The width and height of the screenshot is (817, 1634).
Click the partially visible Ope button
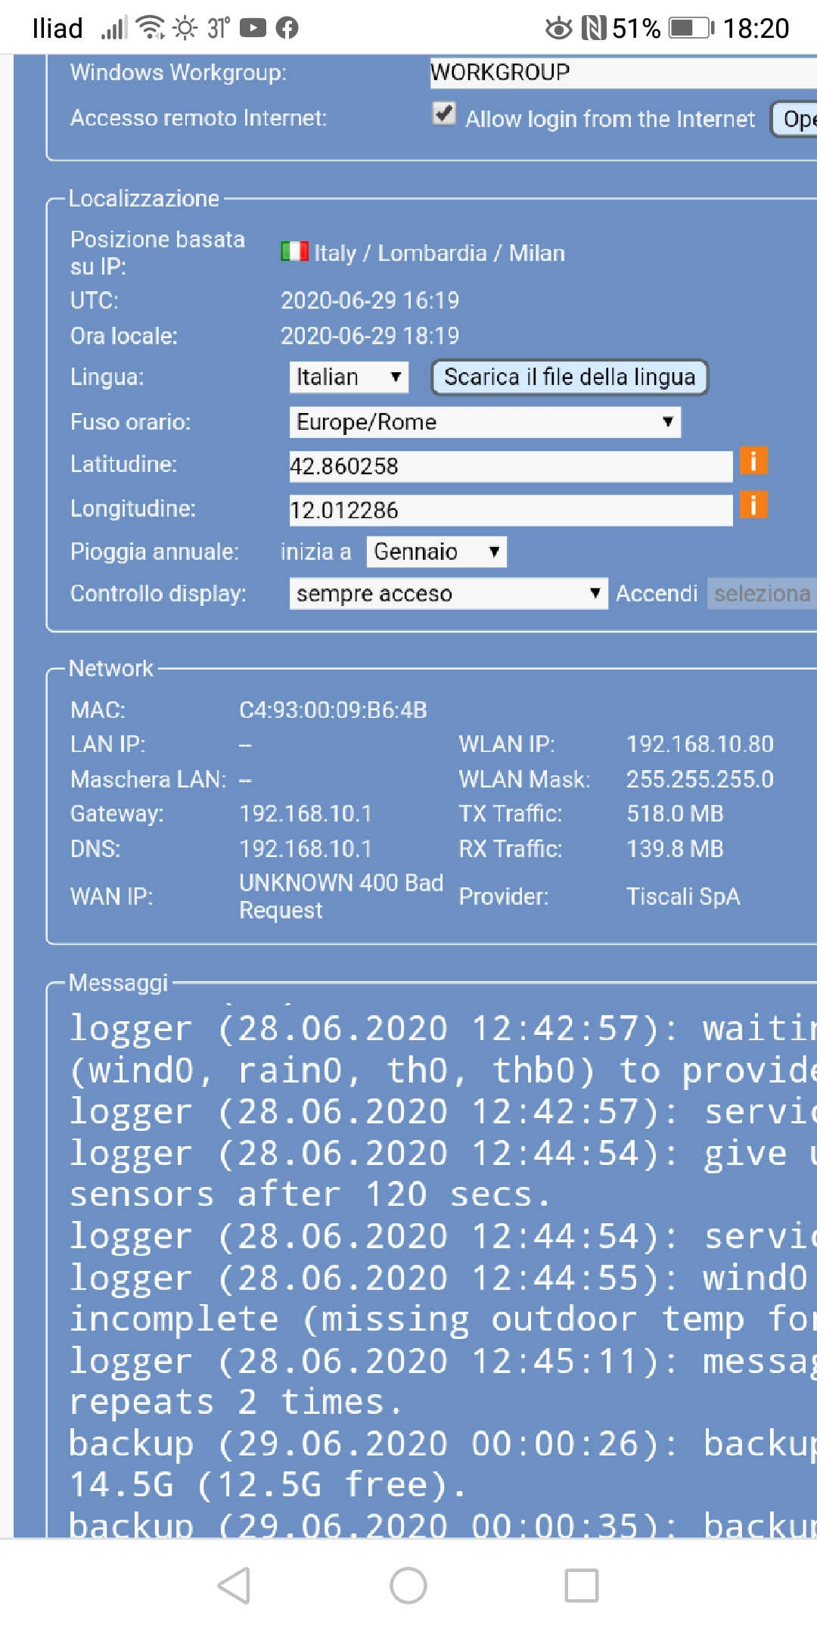pyautogui.click(x=794, y=119)
